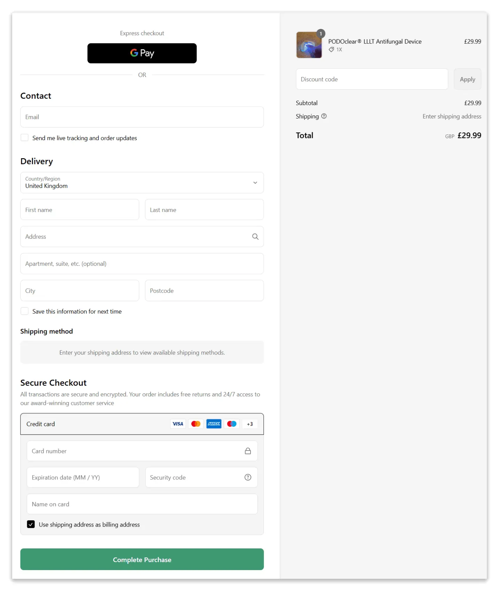Image resolution: width=499 pixels, height=591 pixels.
Task: Collapse the United Kingdom selector chevron
Action: 255,183
